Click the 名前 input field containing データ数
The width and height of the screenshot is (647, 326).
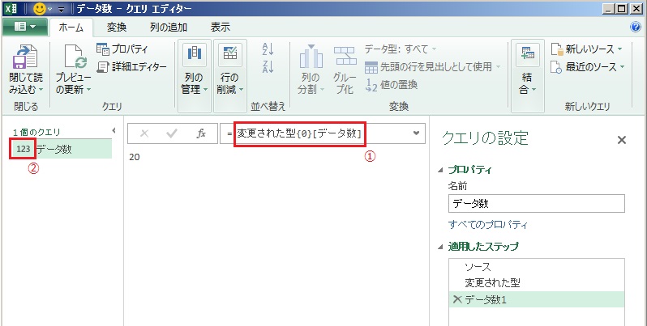tap(537, 204)
